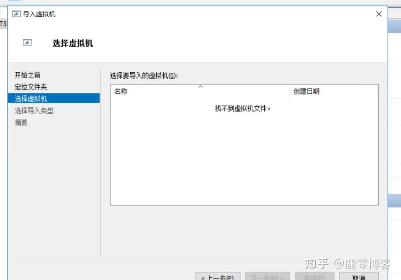
Task: Click the 取消 button
Action: coord(359,277)
